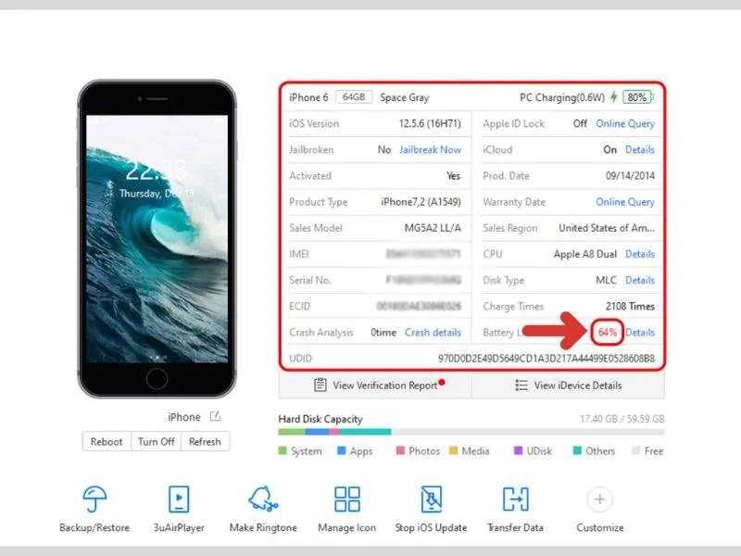741x556 pixels.
Task: Click the blurred Serial No. value
Action: [x=423, y=280]
